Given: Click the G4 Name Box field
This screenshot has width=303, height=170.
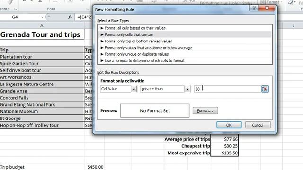Looking at the screenshot, I should pos(20,17).
